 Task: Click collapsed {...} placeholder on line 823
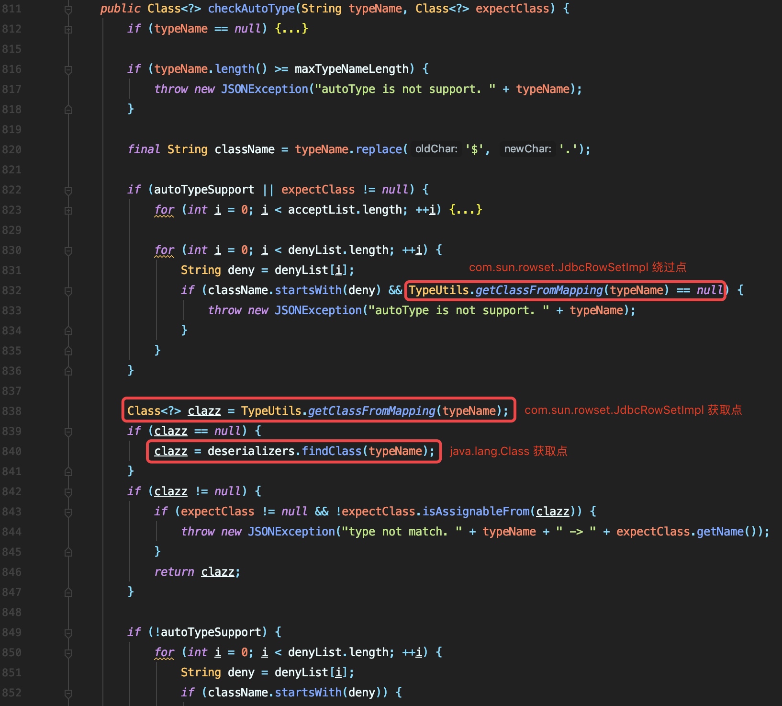coord(466,210)
